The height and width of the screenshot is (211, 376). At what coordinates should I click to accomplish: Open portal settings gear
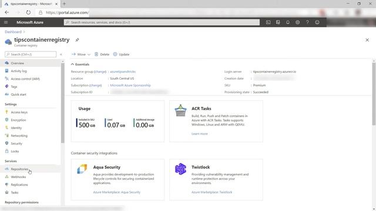(x=298, y=22)
